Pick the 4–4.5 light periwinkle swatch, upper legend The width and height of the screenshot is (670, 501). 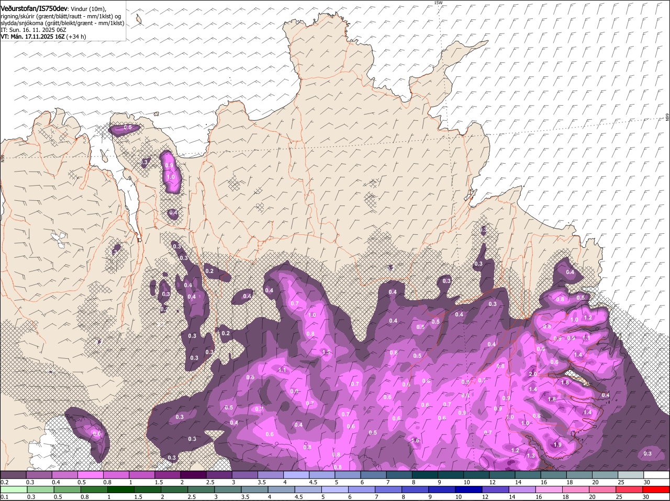[296, 474]
